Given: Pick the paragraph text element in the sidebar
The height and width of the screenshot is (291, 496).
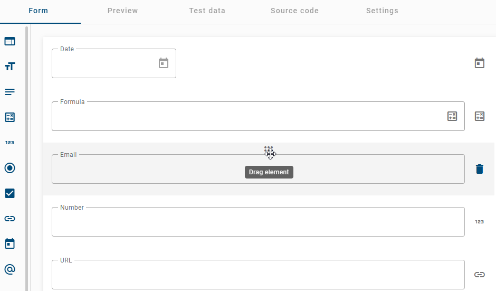Looking at the screenshot, I should pos(10,92).
